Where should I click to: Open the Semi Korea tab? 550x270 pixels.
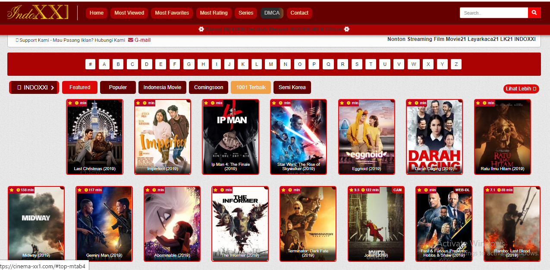292,87
